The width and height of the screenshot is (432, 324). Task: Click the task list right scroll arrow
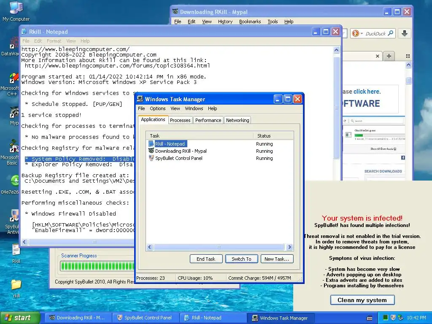click(x=289, y=247)
